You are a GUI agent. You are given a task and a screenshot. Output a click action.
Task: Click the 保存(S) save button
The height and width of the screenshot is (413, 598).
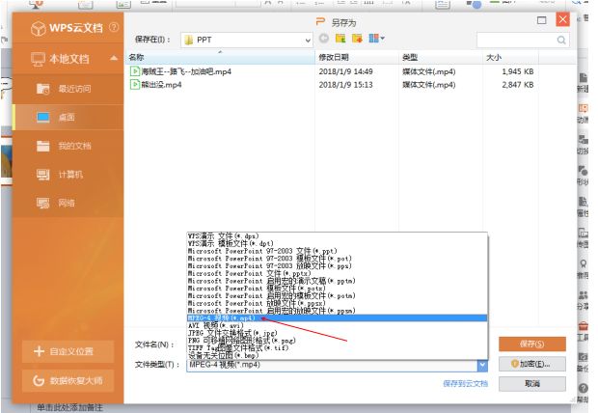point(532,344)
